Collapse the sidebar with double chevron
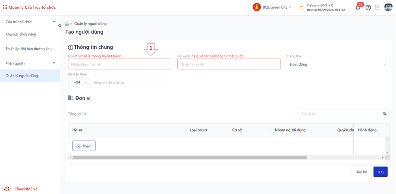 tap(60, 26)
